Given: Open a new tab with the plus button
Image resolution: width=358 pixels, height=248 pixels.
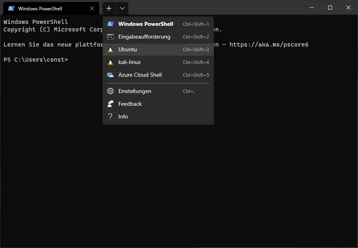Looking at the screenshot, I should (x=109, y=8).
